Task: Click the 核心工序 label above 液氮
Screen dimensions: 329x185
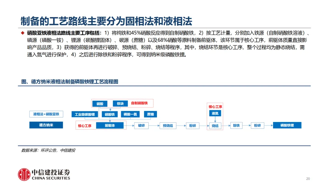Action: tap(215, 106)
